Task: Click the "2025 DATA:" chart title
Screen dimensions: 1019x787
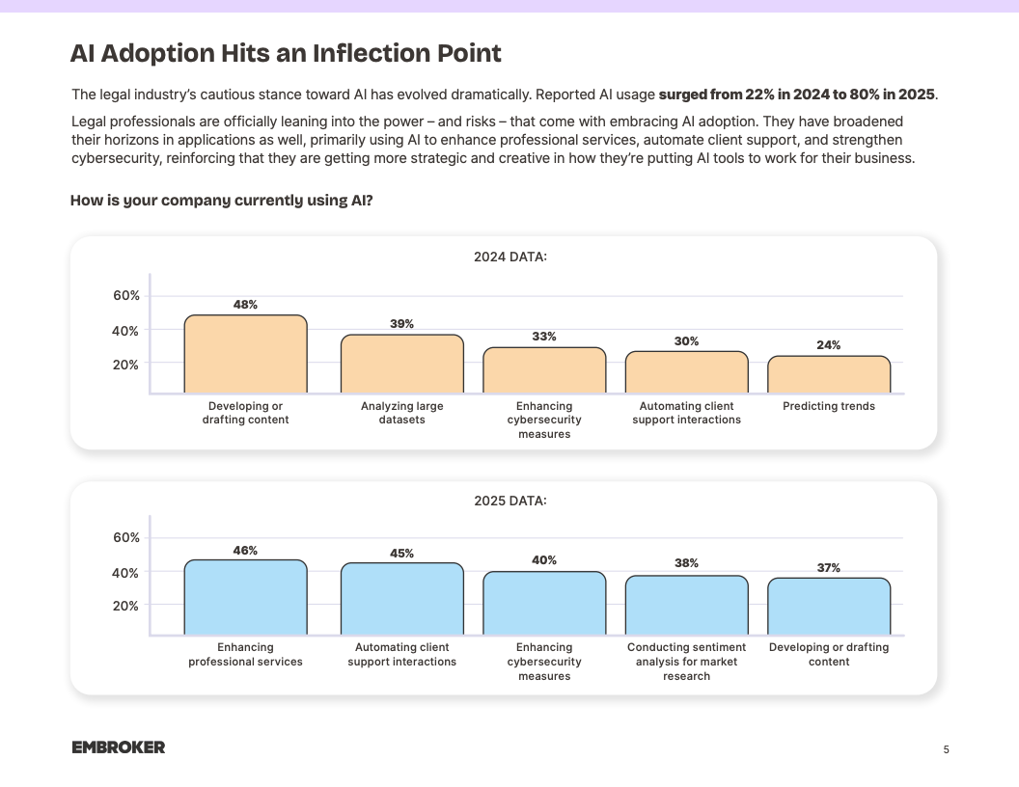Action: pos(510,501)
